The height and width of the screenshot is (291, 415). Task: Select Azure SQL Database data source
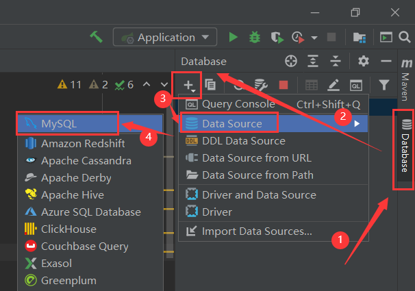tap(90, 212)
